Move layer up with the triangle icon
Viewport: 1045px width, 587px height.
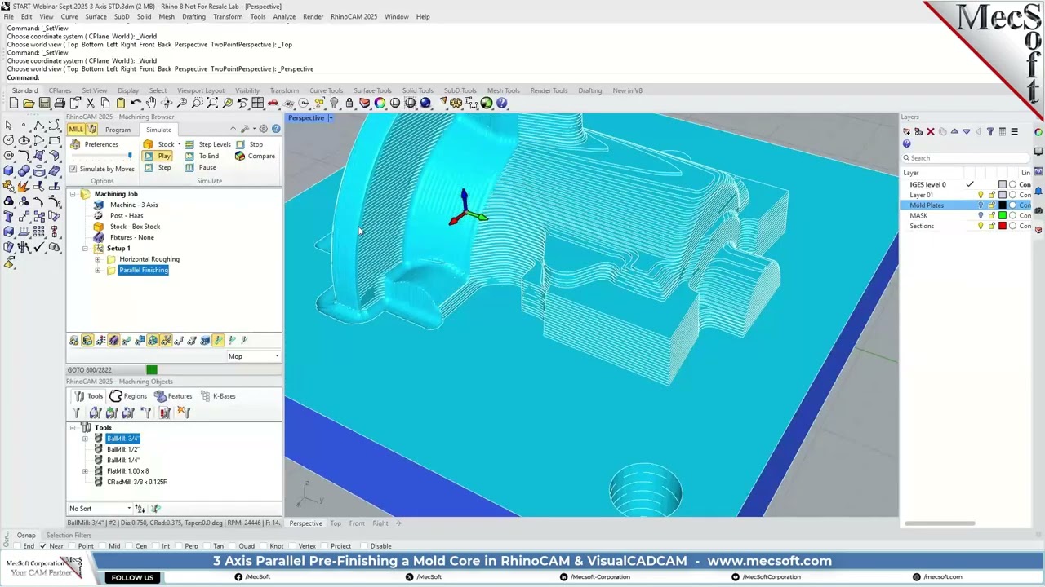[x=954, y=132]
